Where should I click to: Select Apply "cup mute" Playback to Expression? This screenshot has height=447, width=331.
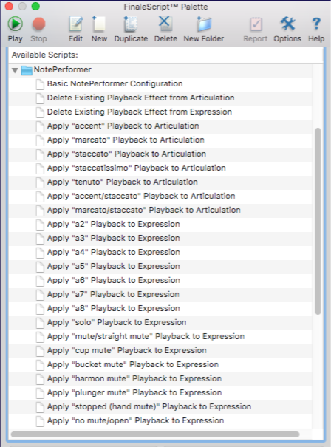coord(127,350)
